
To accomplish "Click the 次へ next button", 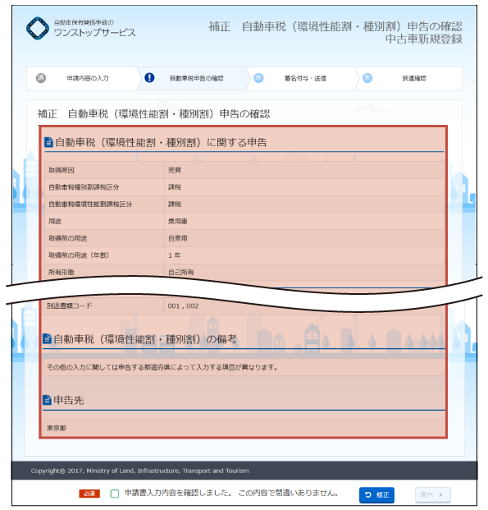I will click(x=432, y=494).
